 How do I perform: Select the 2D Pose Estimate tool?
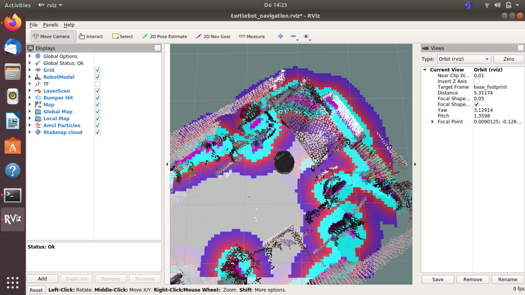point(164,37)
